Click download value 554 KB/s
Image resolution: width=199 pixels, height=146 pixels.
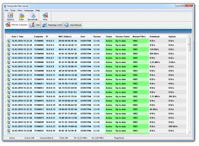point(154,54)
